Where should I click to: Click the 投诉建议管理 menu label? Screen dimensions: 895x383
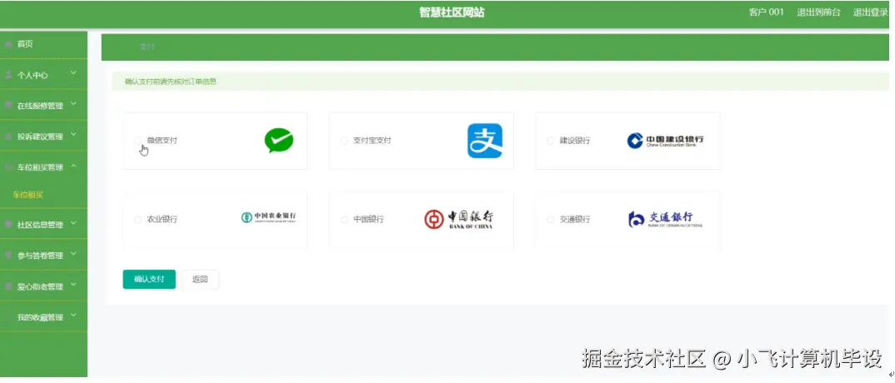[40, 137]
